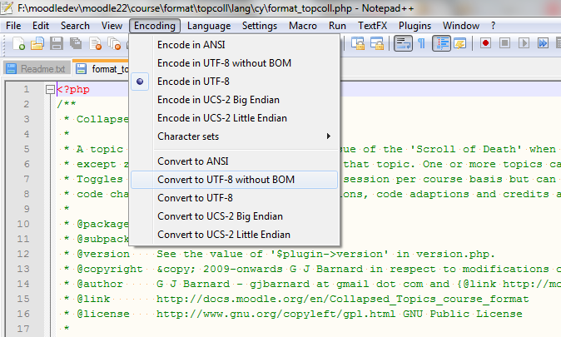Select Encode in ANSI
561x337 pixels.
point(191,45)
